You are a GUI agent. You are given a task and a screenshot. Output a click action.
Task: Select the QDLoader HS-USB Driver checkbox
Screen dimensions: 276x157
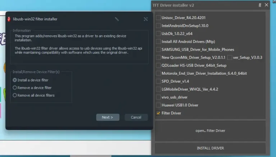158,65
